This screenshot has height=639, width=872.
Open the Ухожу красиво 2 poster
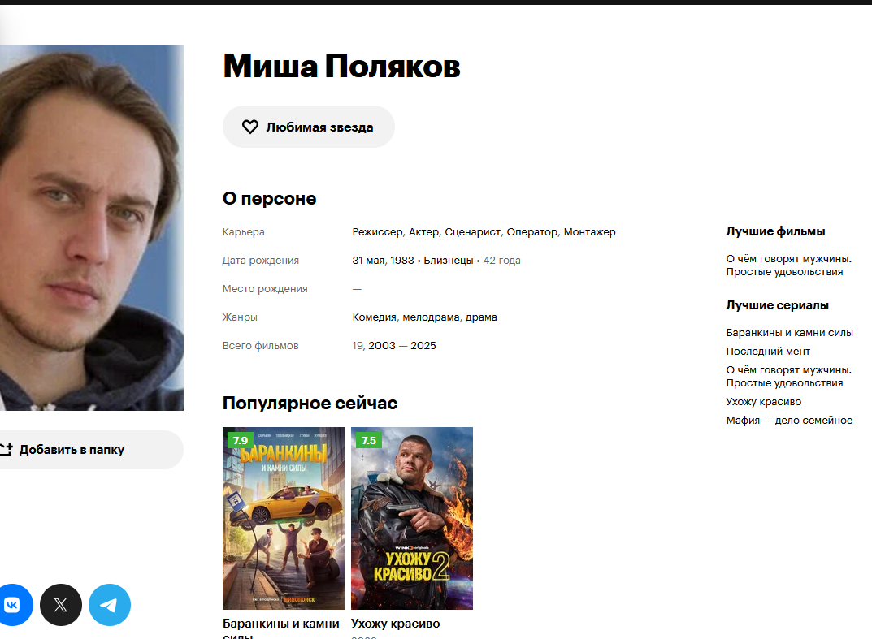tap(412, 518)
